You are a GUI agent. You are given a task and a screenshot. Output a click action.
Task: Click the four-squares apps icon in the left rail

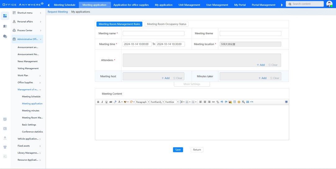pos(5,16)
